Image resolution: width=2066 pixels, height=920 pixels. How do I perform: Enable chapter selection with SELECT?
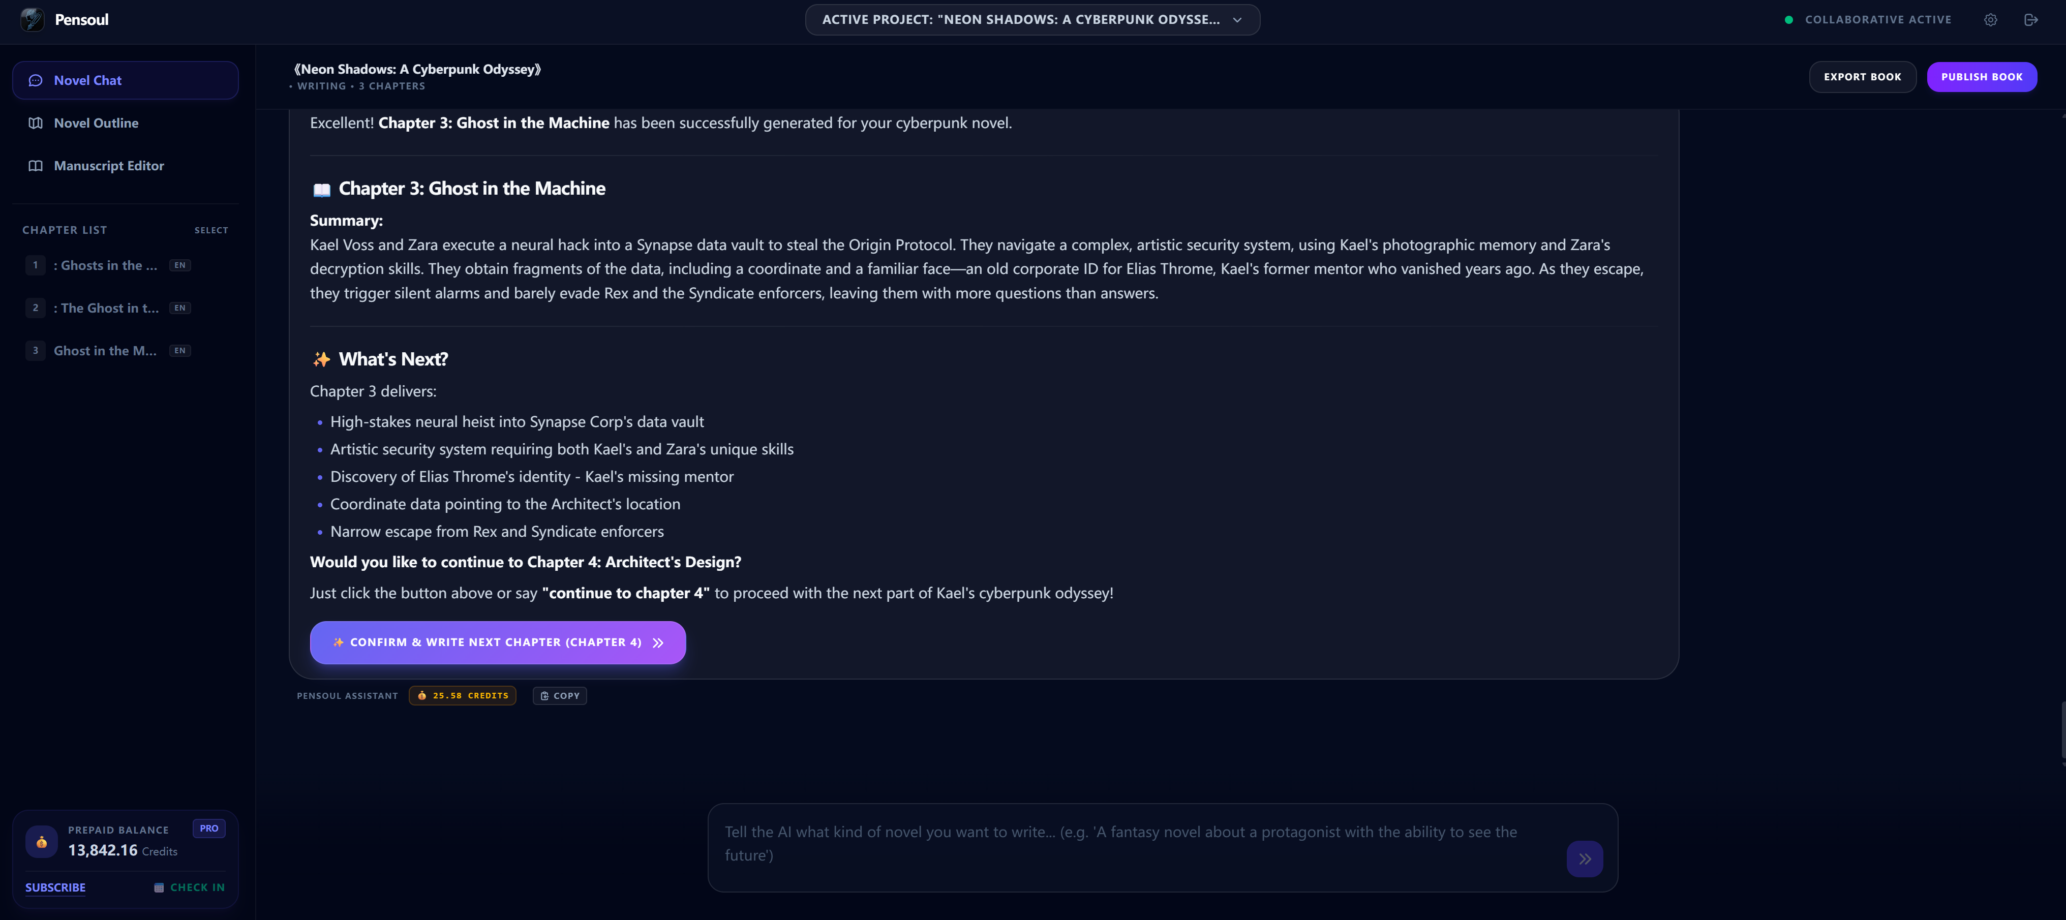click(x=211, y=230)
